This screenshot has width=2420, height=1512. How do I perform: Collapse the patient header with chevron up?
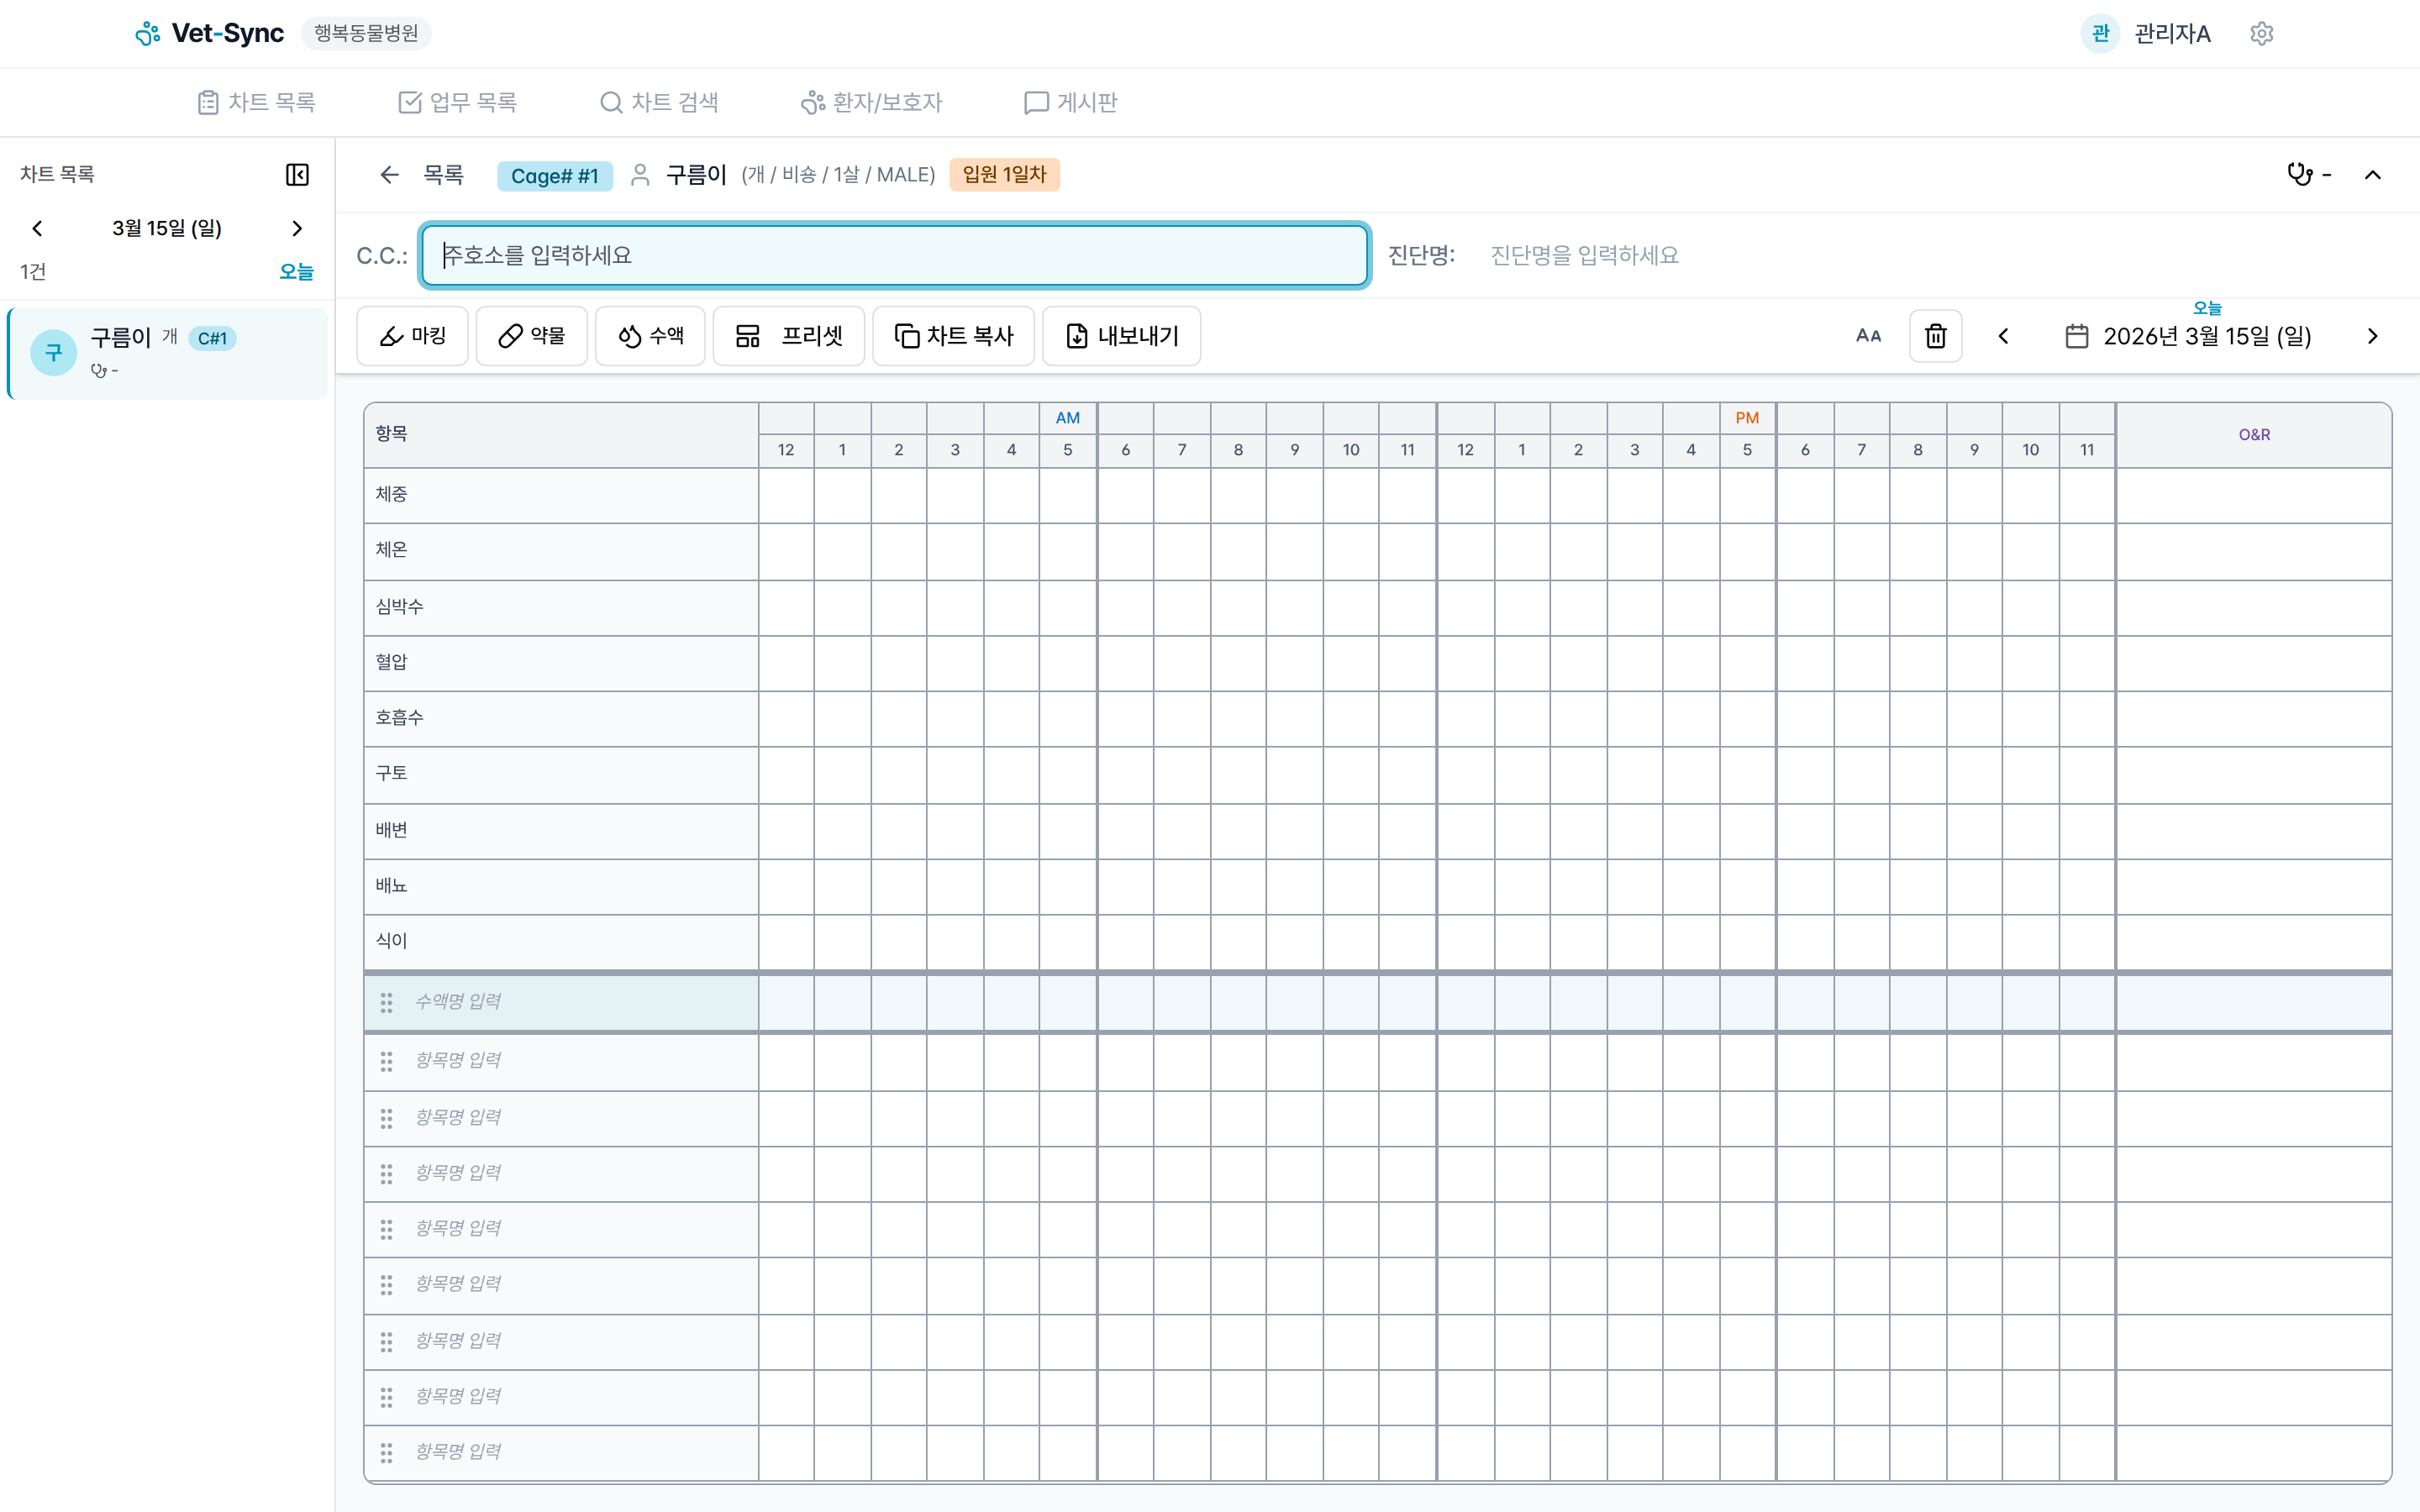tap(2372, 175)
